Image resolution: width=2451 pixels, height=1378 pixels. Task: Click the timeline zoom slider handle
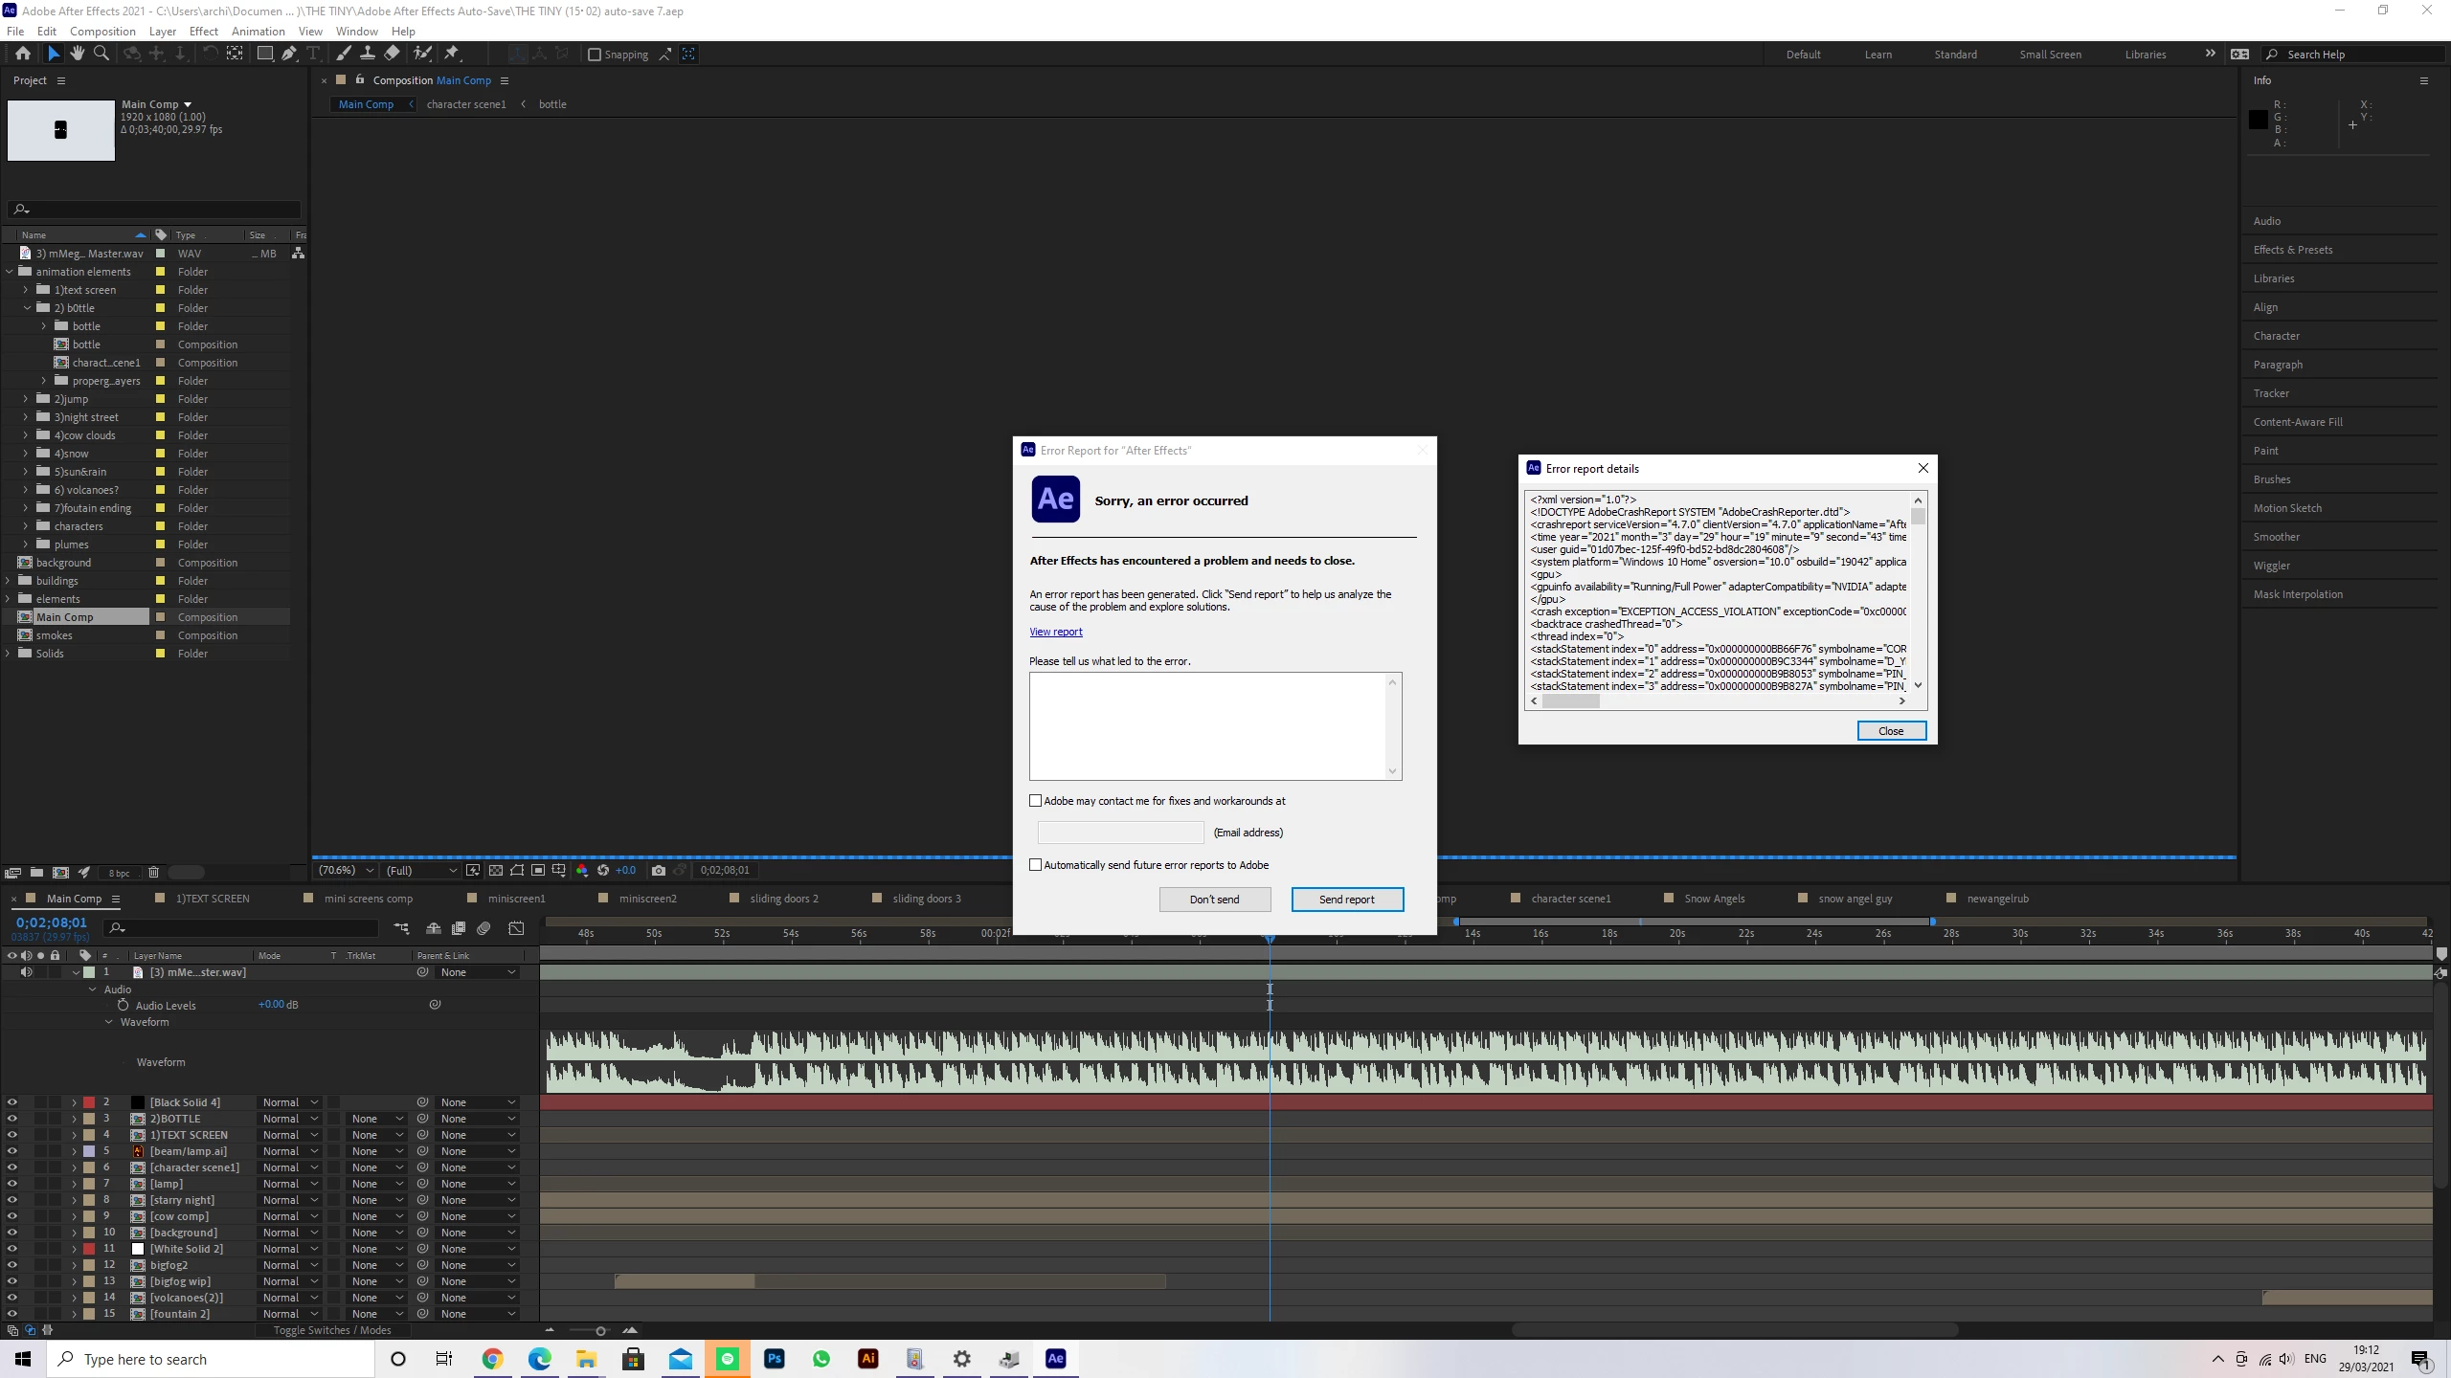click(x=600, y=1330)
